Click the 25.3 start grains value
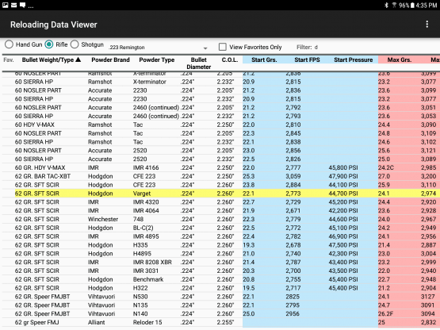Screen dimensions: 440x330 [249, 176]
